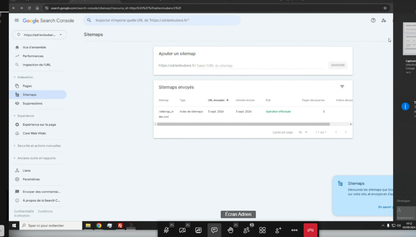
Task: Click the filter icon in Sitemaps envoyés
Action: point(342,87)
